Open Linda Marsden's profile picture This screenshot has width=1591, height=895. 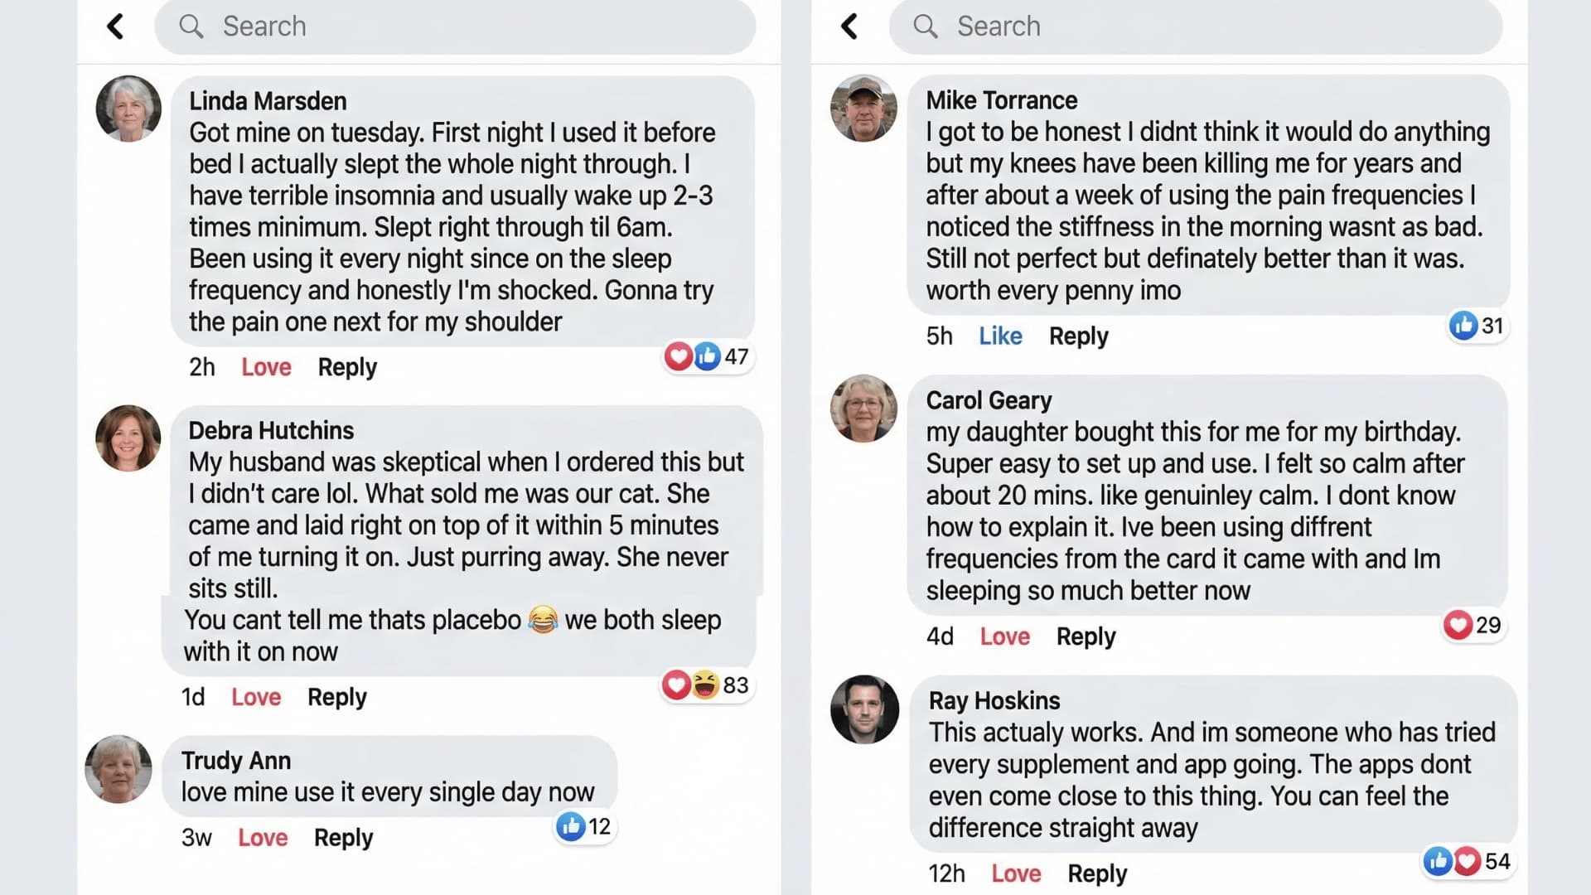(x=128, y=109)
